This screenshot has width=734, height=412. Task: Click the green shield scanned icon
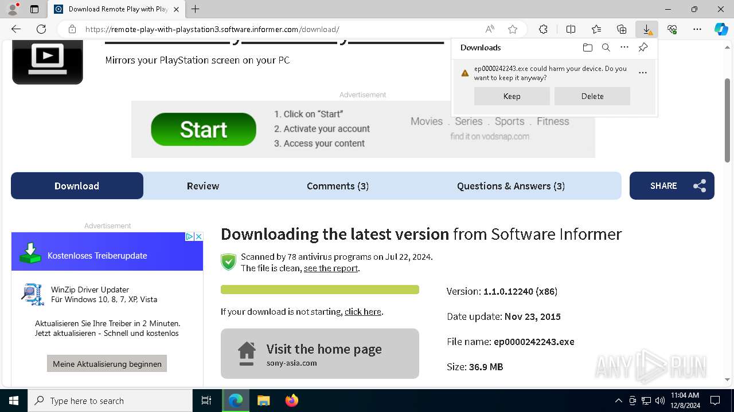(x=229, y=262)
